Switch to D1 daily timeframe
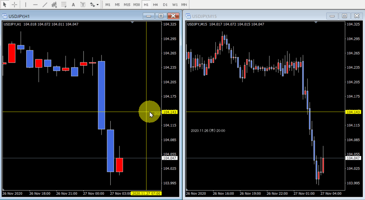Screen dimensions: 365x200 pos(165,5)
